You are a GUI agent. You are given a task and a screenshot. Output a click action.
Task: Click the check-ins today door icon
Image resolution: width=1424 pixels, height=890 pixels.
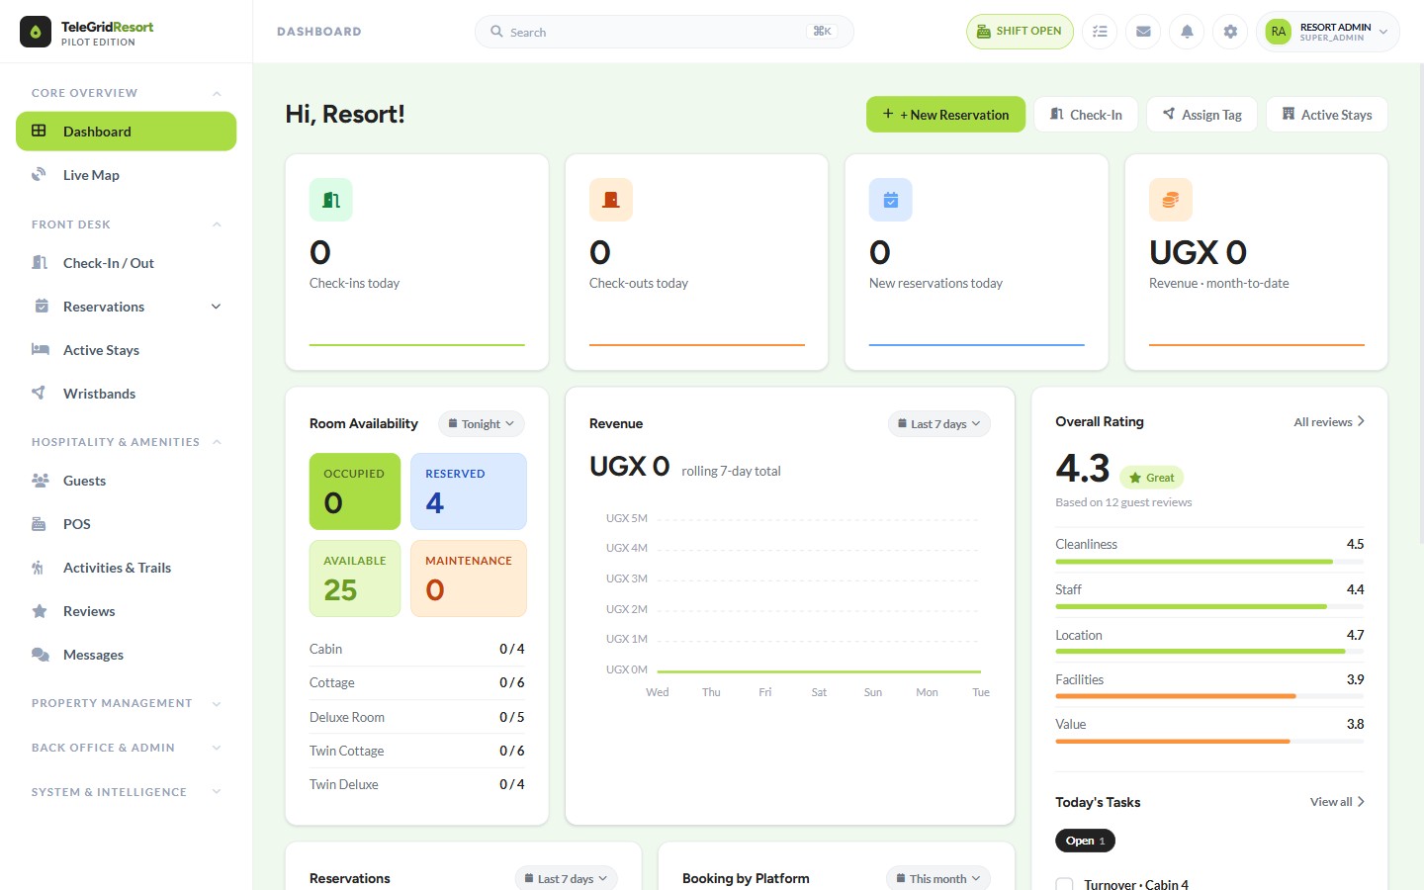click(x=331, y=200)
